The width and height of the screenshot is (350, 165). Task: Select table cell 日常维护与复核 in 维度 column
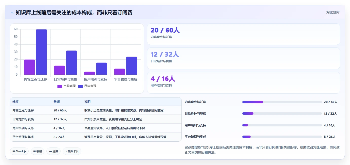click(23, 119)
